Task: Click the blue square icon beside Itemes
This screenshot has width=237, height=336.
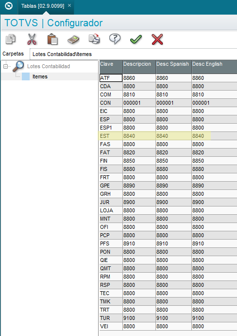Action: coord(26,76)
